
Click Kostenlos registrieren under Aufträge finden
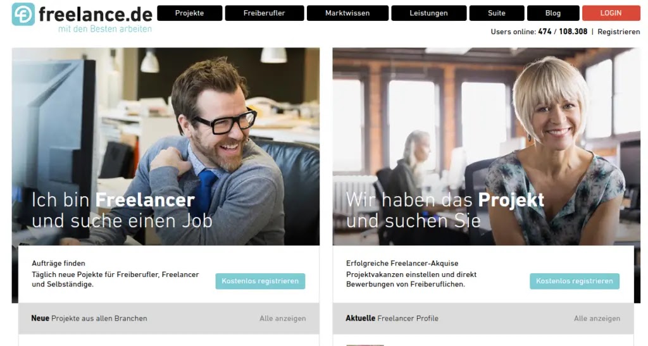coord(260,281)
